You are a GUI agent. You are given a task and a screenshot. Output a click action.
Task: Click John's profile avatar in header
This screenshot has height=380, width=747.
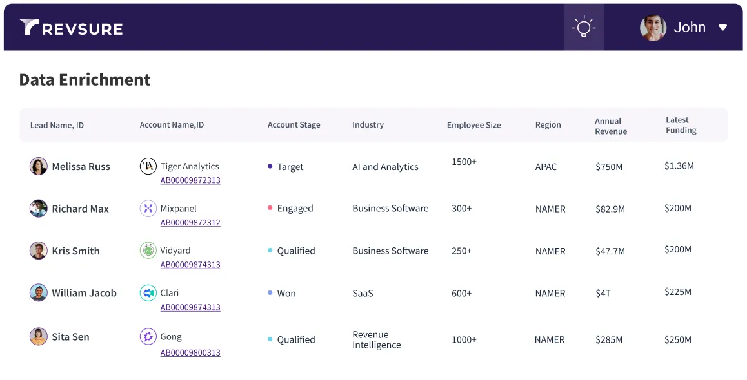pyautogui.click(x=653, y=28)
